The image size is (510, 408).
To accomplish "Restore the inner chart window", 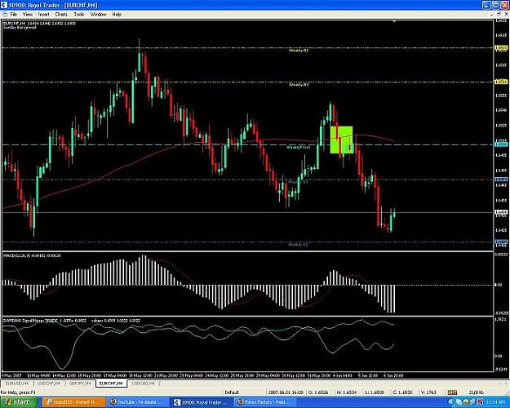I will coord(499,15).
